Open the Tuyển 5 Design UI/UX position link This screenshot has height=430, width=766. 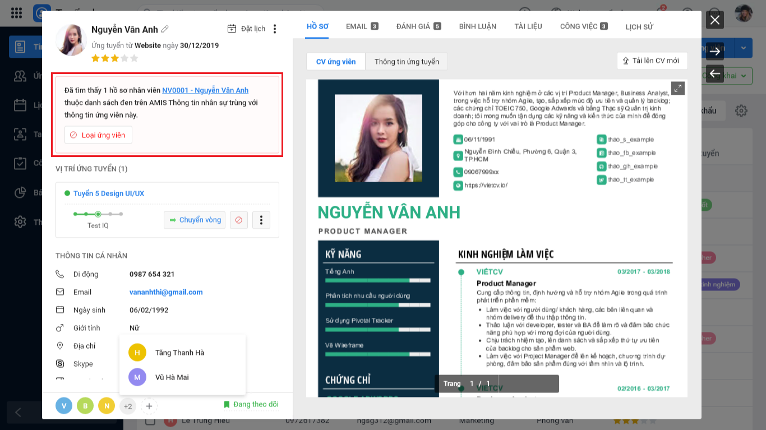[x=109, y=193]
